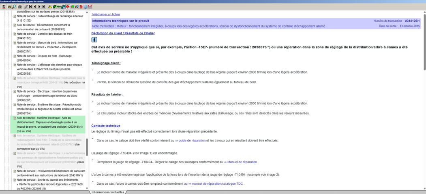Click the left tree panel scroll down arrow
Viewport: 426px width, 194px height.
point(87,188)
